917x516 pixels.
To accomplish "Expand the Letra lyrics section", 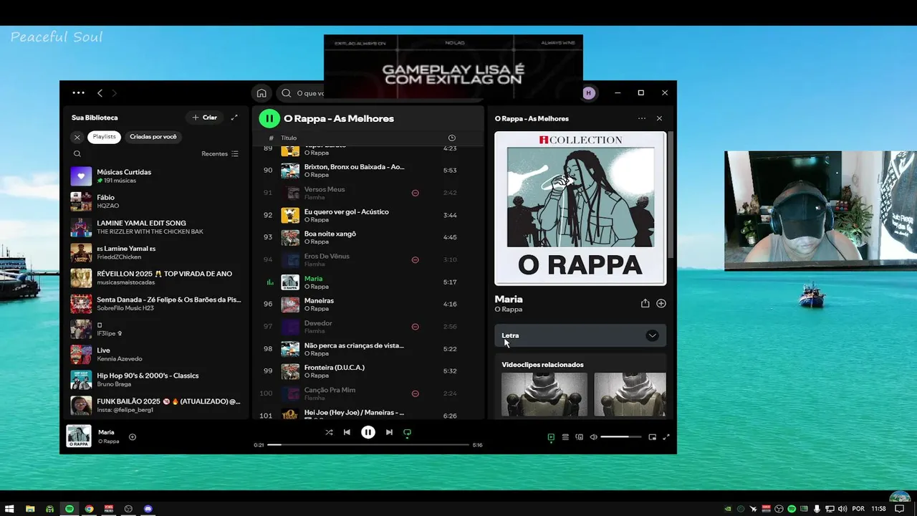I will 580,335.
